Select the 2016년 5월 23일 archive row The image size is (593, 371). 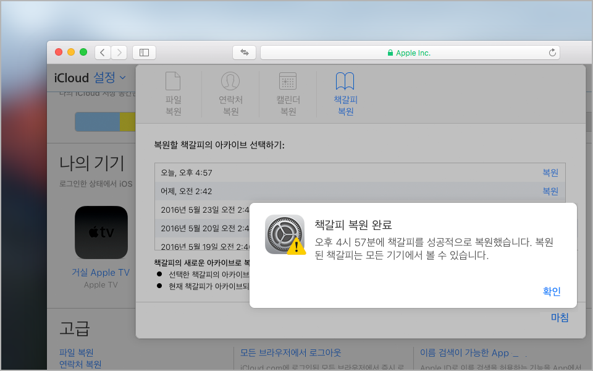tap(203, 210)
